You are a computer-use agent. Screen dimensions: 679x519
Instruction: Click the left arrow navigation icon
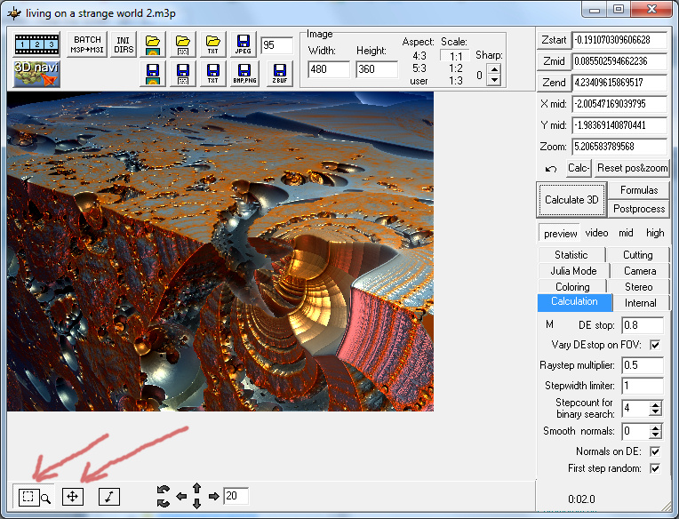point(181,496)
